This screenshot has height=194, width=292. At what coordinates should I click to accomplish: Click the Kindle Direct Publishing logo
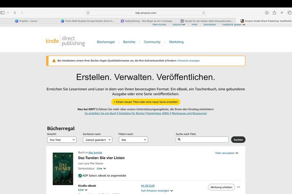pyautogui.click(x=65, y=41)
